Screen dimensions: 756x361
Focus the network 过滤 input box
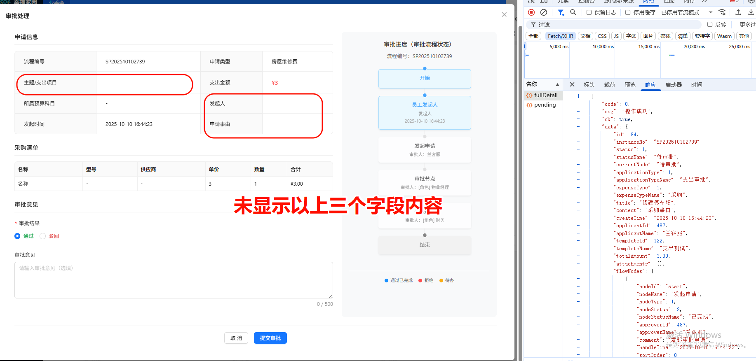point(614,25)
